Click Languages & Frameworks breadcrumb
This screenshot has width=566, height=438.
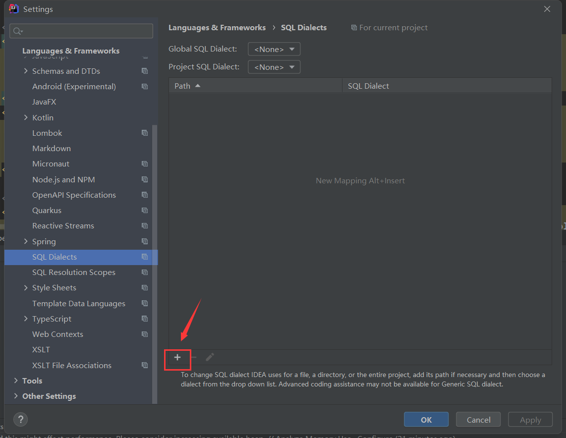[x=217, y=28]
